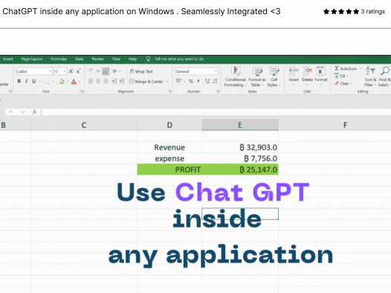Viewport: 391px width, 293px height.
Task: Click the Orientation icon
Action: pyautogui.click(x=114, y=71)
